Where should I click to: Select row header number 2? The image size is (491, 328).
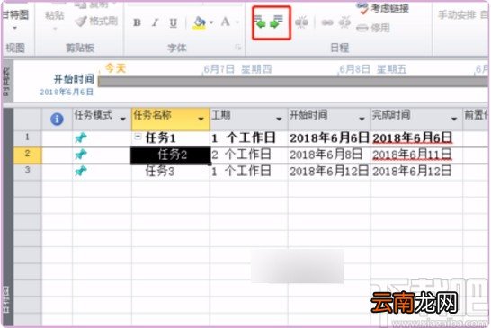tap(27, 155)
